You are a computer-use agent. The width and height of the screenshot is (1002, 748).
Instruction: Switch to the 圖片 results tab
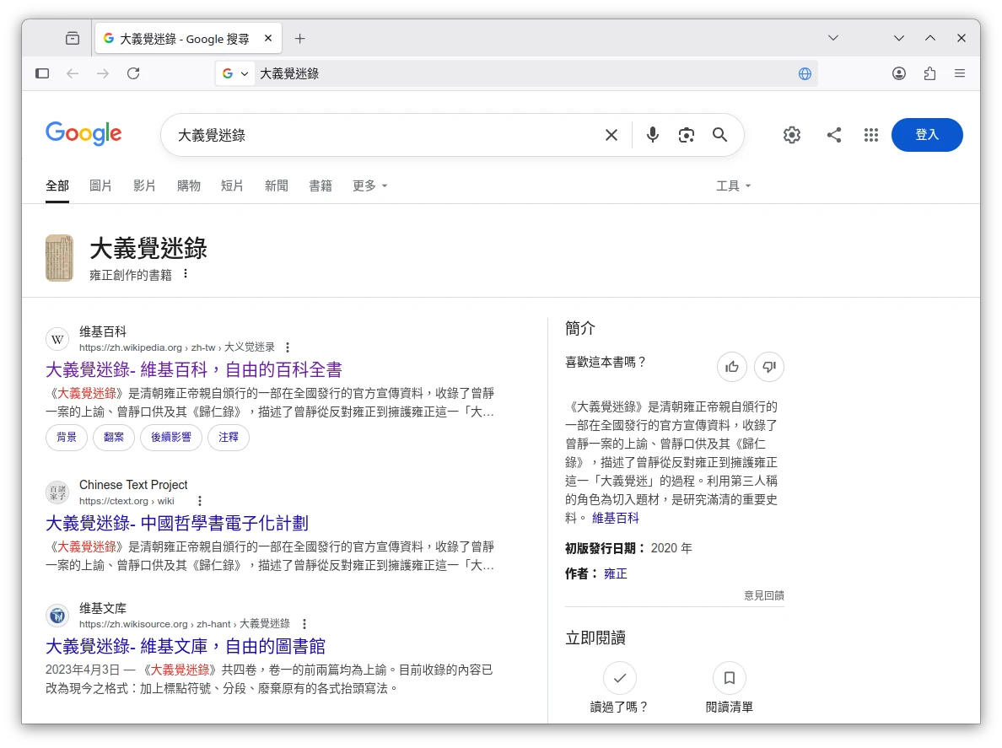100,186
